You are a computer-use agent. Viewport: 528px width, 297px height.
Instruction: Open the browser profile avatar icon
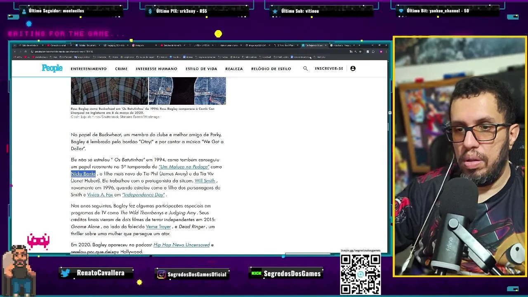pos(381,52)
